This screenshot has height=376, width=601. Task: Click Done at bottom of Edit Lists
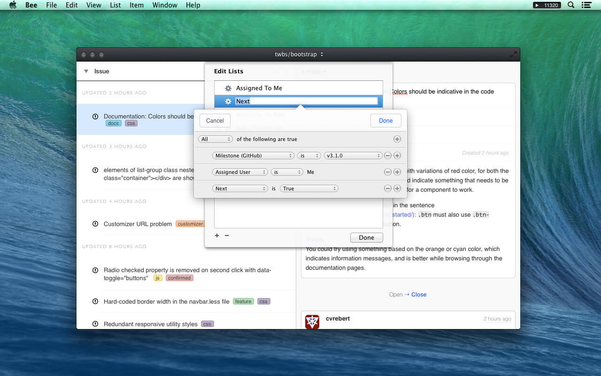pyautogui.click(x=367, y=237)
